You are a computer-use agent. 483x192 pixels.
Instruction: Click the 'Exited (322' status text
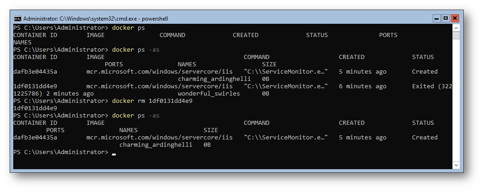click(x=432, y=86)
